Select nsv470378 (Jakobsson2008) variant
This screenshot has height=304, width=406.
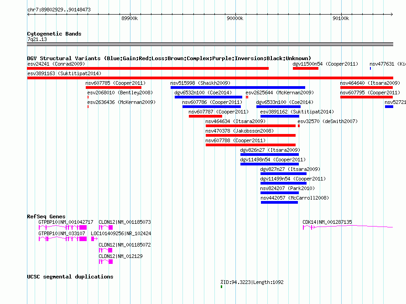239,131
